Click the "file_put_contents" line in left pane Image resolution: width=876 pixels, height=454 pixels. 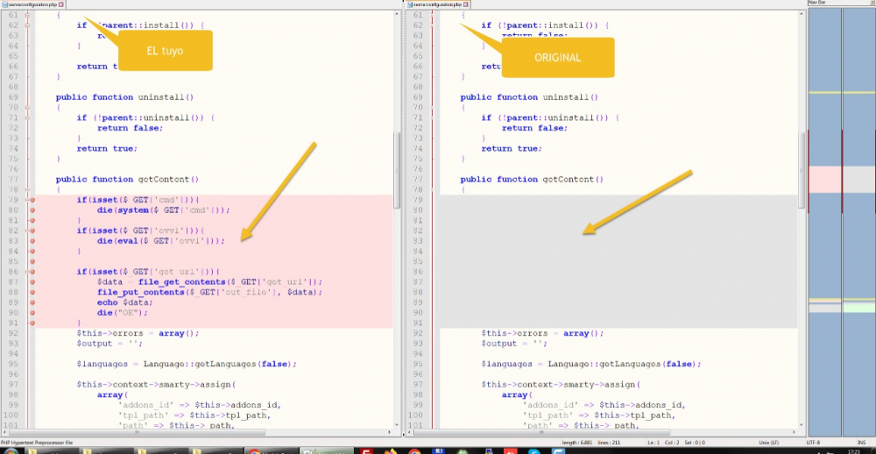(210, 293)
